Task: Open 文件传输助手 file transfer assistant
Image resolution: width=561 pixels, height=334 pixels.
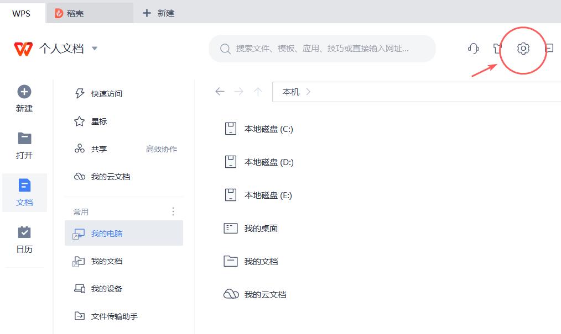Action: tap(115, 316)
